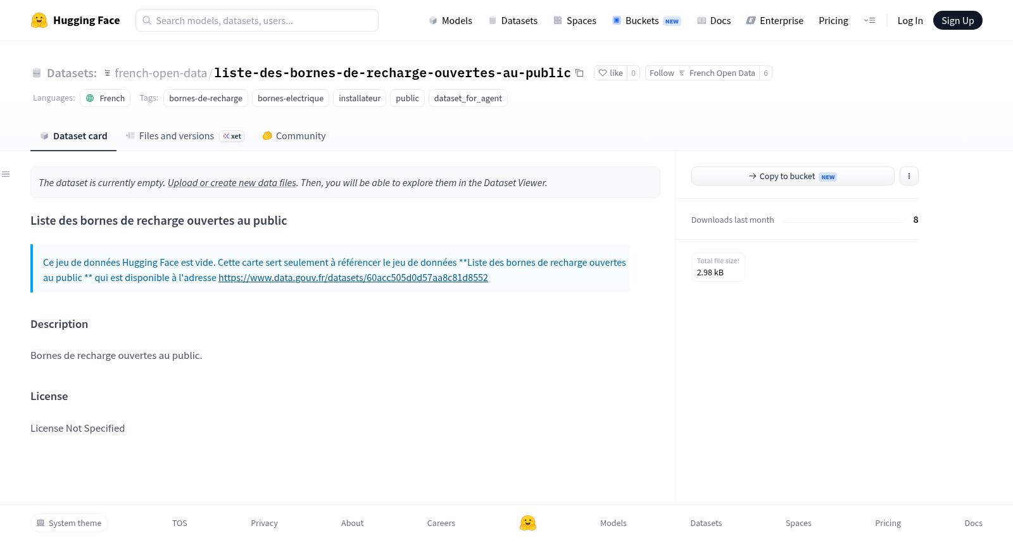
Task: Click the French language globe tag
Action: [x=105, y=98]
